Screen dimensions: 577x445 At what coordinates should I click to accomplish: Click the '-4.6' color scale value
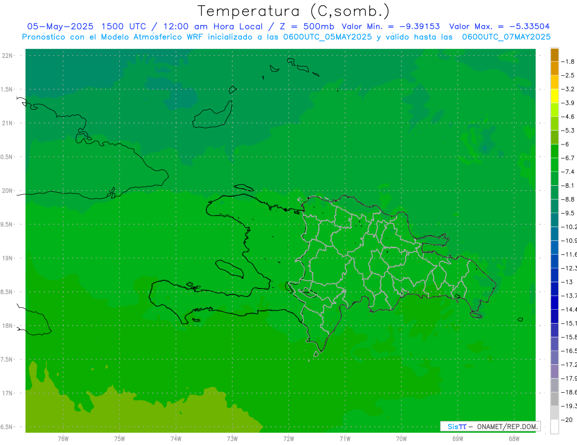tap(568, 117)
